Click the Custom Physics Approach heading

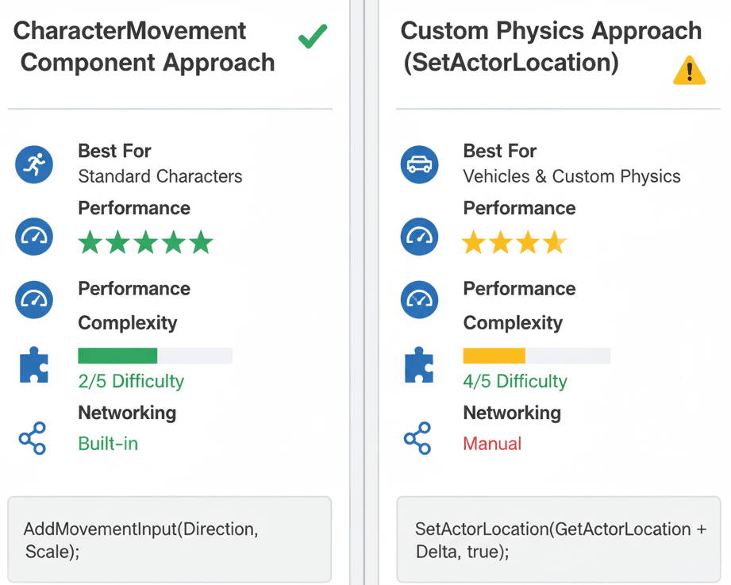[551, 47]
